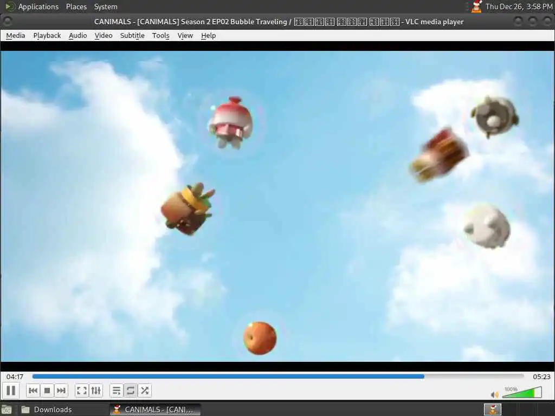Select CANIMALS VLC task in taskbar
The width and height of the screenshot is (555, 416).
[155, 409]
